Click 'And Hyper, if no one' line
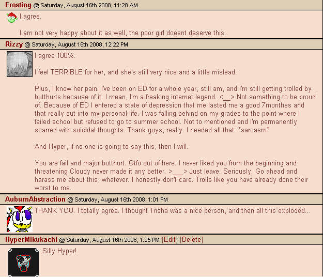The height and width of the screenshot is (277, 323). coord(111,147)
